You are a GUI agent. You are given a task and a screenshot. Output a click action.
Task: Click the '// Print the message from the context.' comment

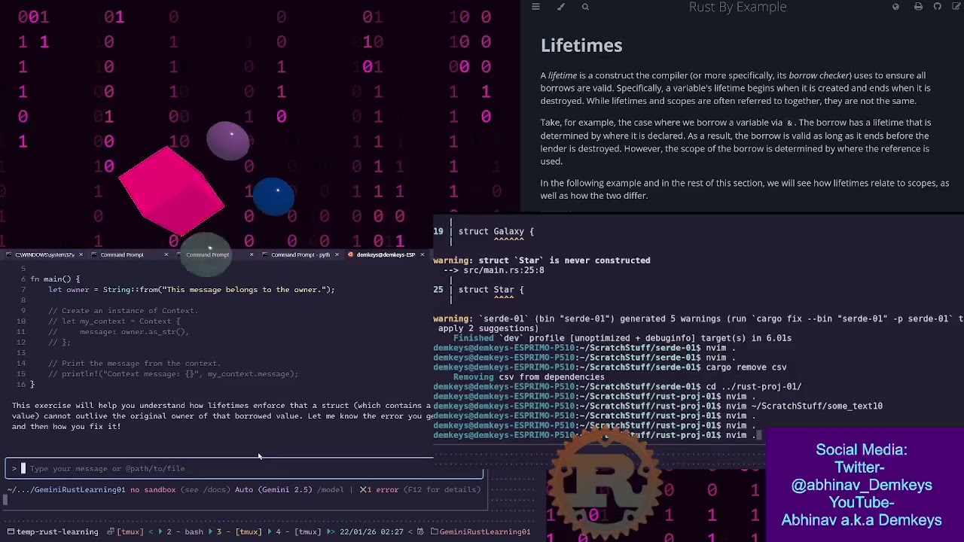click(x=134, y=364)
